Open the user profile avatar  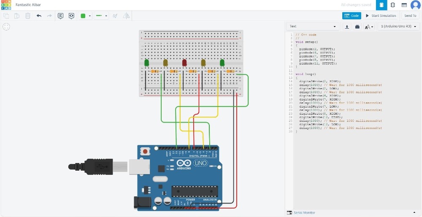point(416,5)
